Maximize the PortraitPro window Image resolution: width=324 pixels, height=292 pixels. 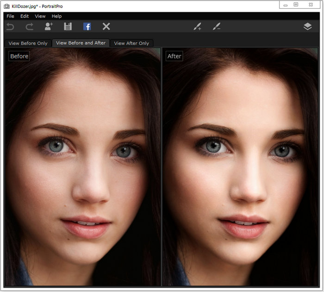[296, 5]
